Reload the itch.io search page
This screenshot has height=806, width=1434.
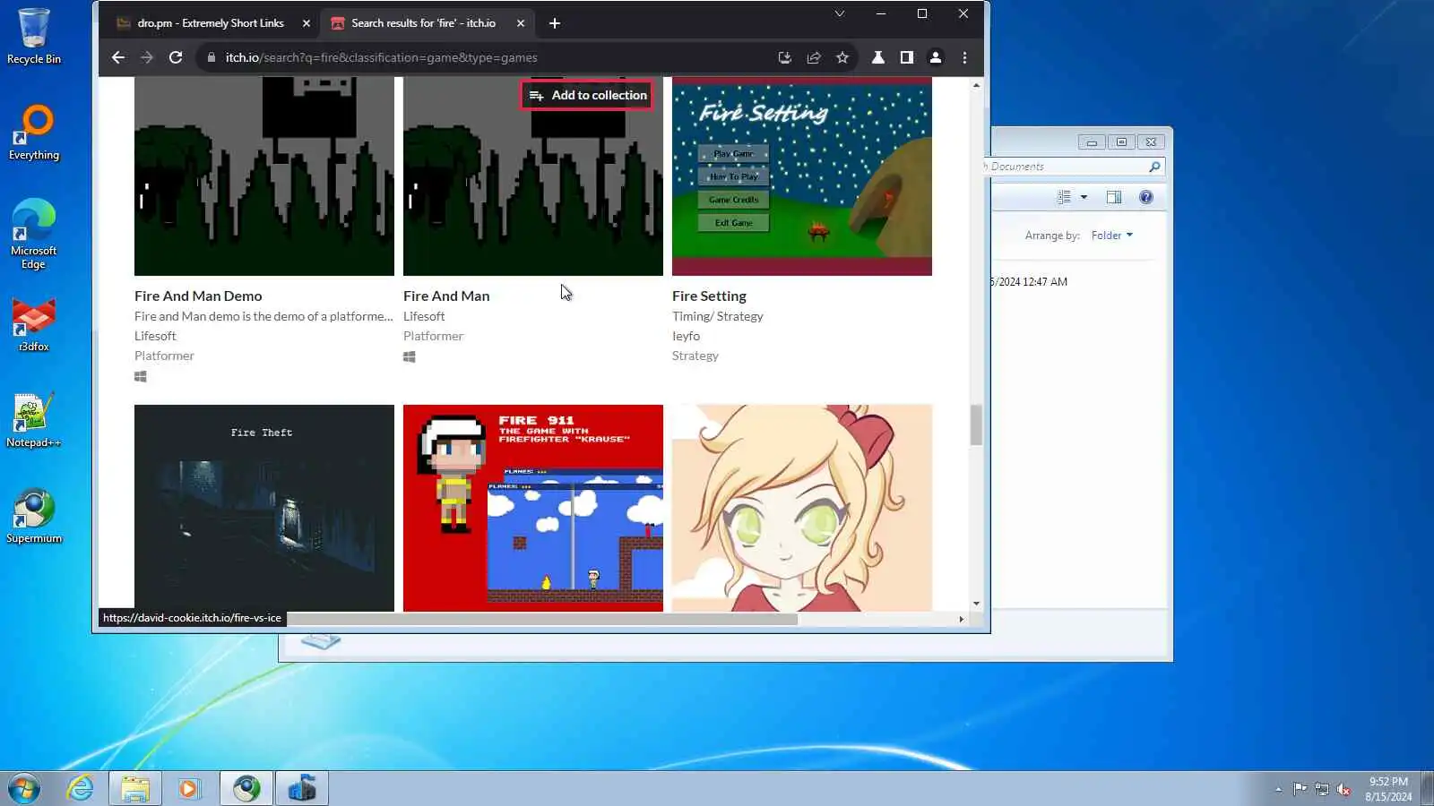point(176,57)
